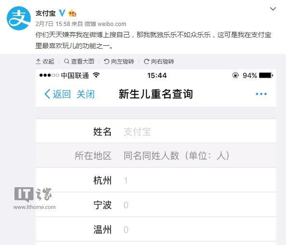This screenshot has height=245, width=286.
Task: Open the 微博 weibo.com source link
Action: point(105,24)
